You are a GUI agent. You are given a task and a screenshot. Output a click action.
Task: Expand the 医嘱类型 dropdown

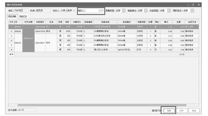point(124,10)
